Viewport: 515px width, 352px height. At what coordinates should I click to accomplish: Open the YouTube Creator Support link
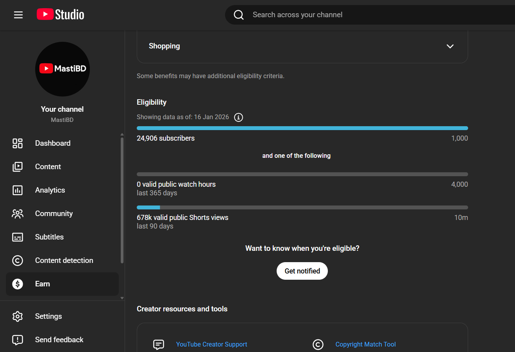pos(211,345)
